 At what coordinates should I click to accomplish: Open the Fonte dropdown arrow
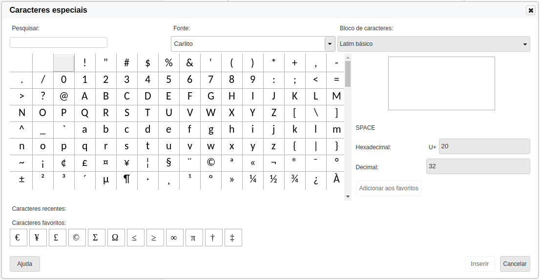point(330,44)
